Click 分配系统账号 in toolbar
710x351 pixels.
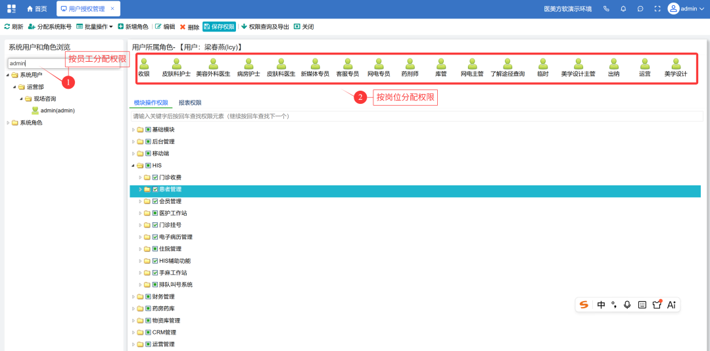pyautogui.click(x=50, y=27)
